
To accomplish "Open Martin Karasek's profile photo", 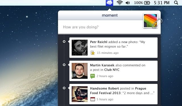I will pyautogui.click(x=80, y=71).
